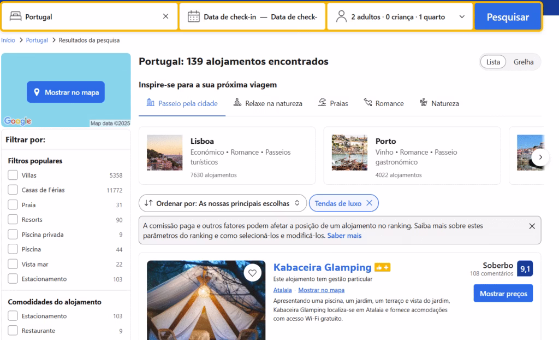Select the Relaxe na natureza tab
559x340 pixels.
pyautogui.click(x=267, y=103)
